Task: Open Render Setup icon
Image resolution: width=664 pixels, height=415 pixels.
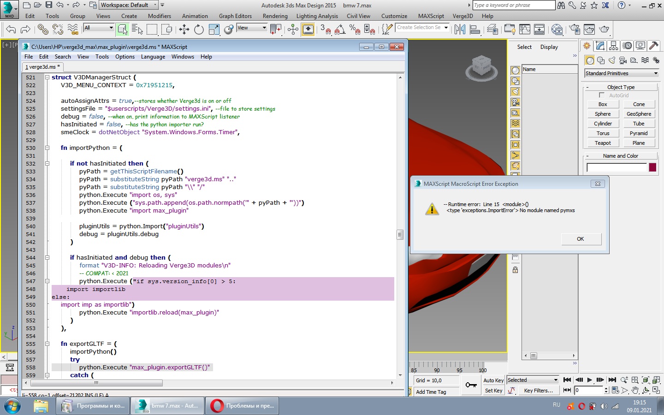Action: coord(575,30)
